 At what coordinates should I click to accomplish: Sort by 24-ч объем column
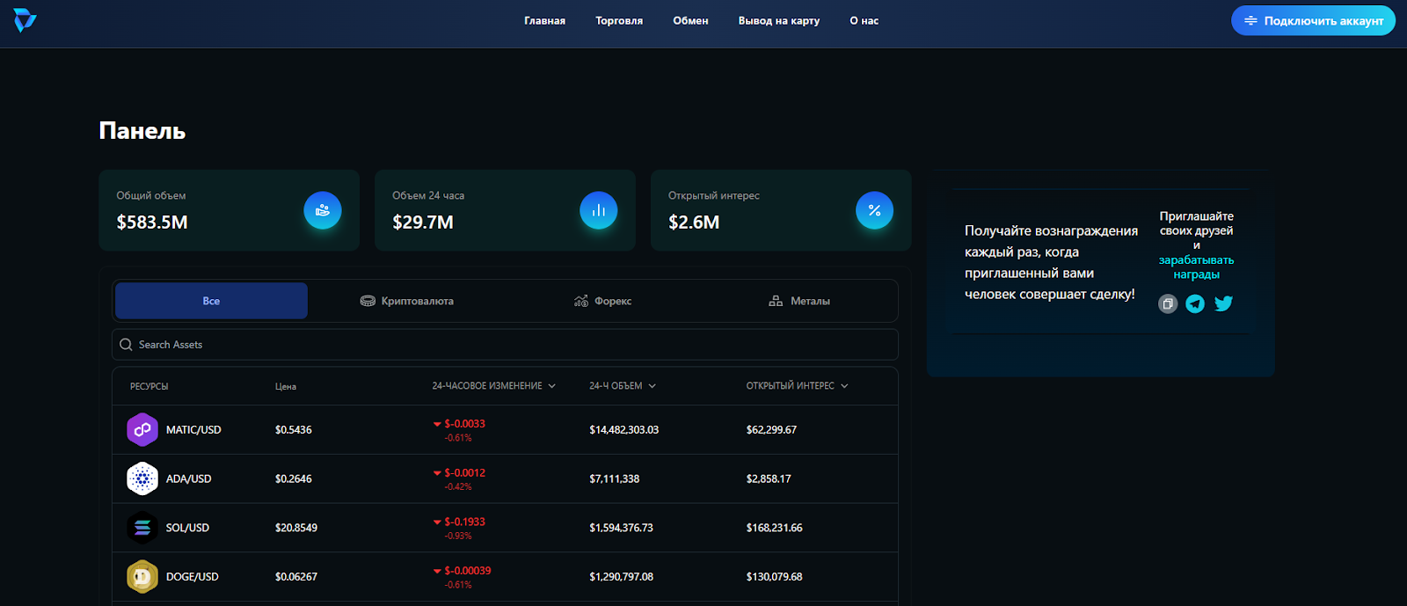pos(622,386)
